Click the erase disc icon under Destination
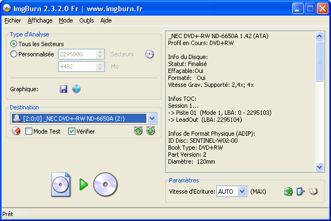Image resolution: width=331 pixels, height=221 pixels. (16, 131)
